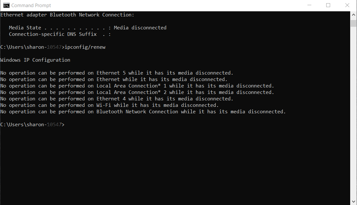Click the Local Area Connection* 1 line
The width and height of the screenshot is (357, 205).
pyautogui.click(x=136, y=86)
